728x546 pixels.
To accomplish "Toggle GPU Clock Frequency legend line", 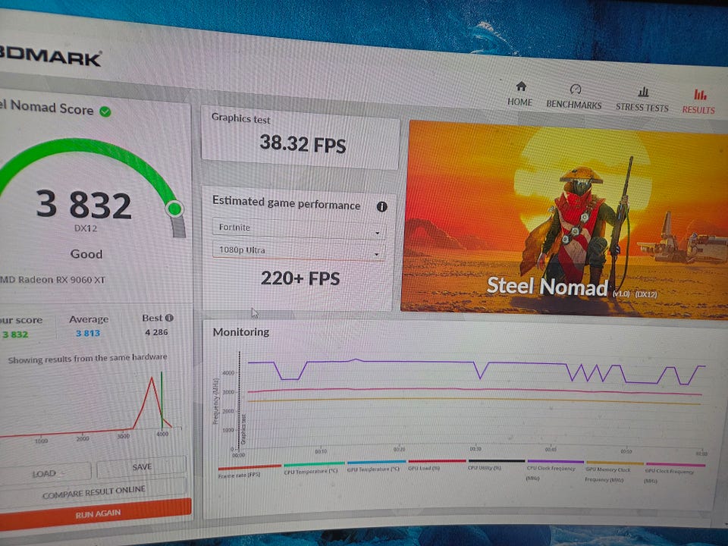I will point(676,464).
